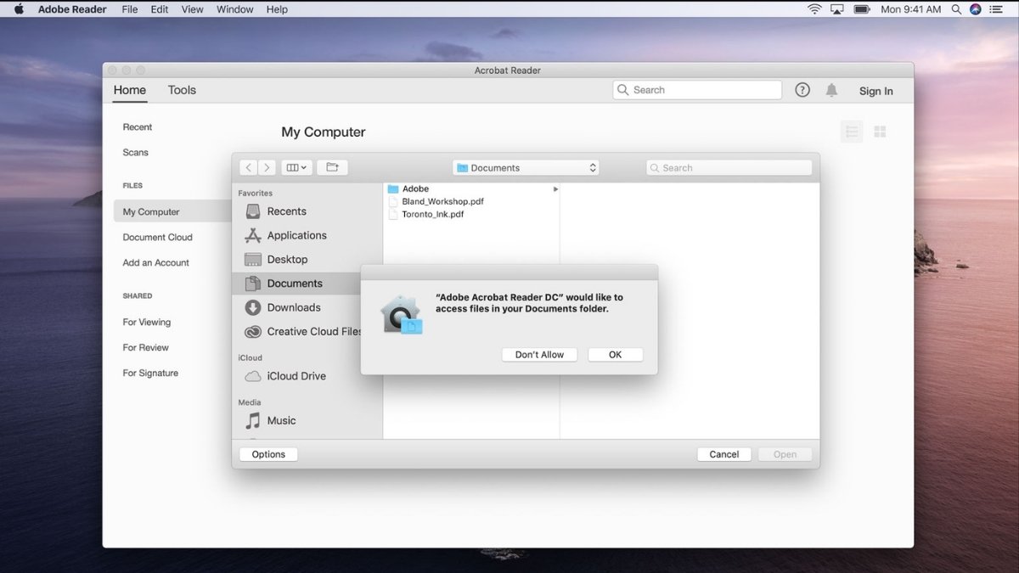The height and width of the screenshot is (573, 1019).
Task: Open the Apple menu
Action: point(19,9)
